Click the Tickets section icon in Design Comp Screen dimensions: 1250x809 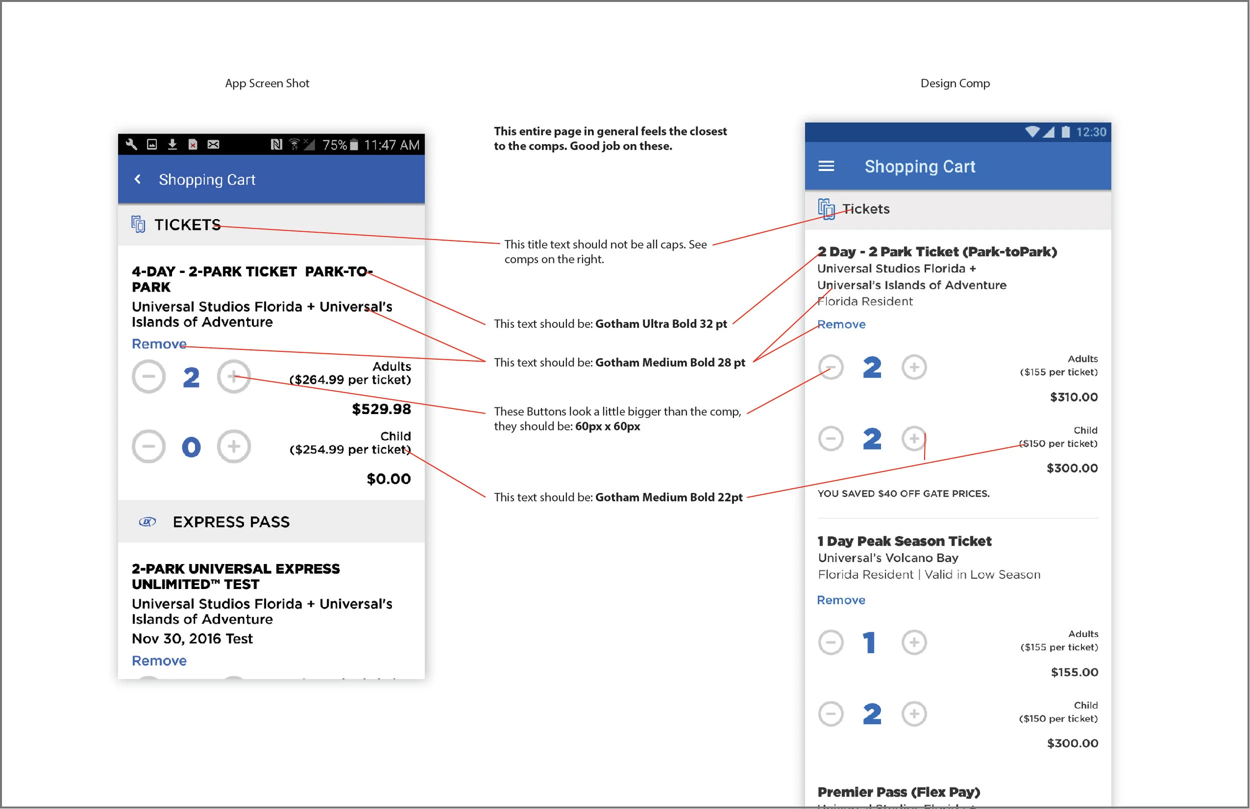point(826,209)
